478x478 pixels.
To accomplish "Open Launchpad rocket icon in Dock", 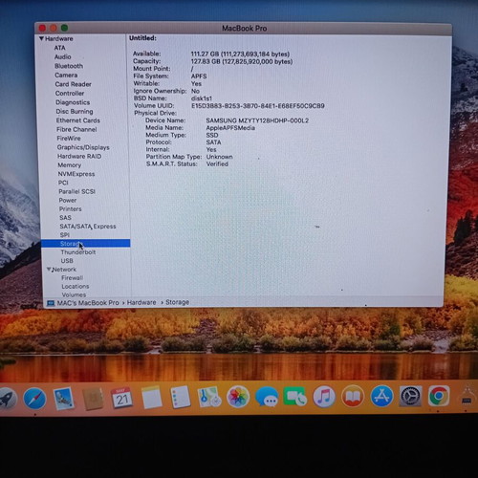I will [x=7, y=399].
